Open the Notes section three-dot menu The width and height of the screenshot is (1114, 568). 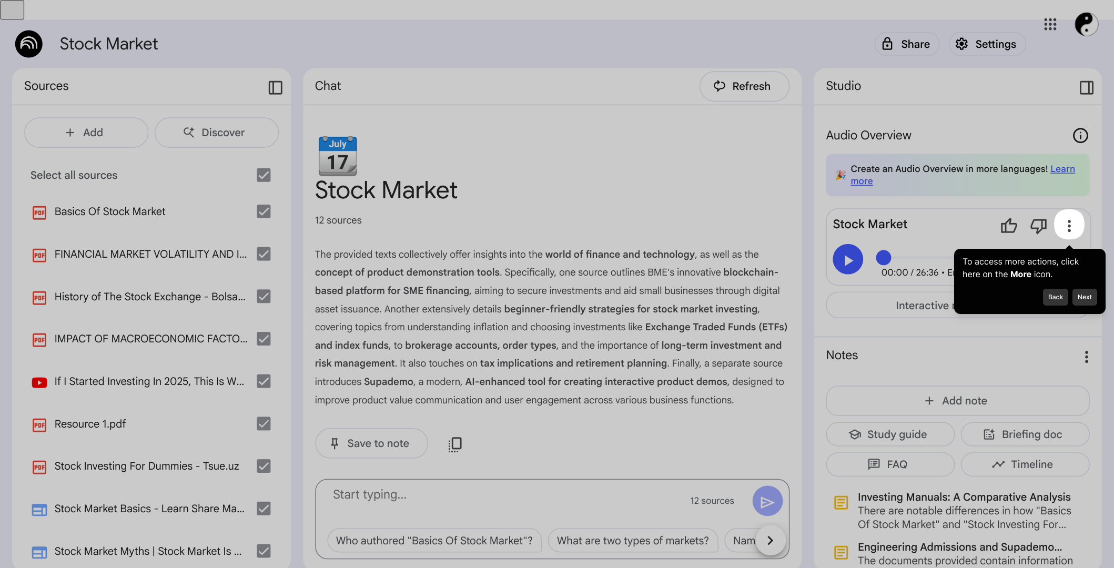tap(1086, 357)
